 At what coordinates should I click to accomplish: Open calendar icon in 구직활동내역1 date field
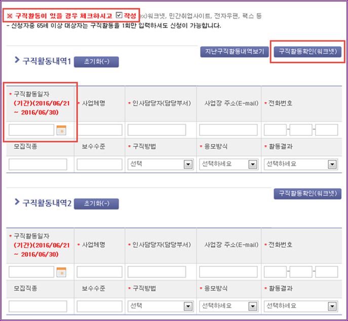[x=61, y=130]
